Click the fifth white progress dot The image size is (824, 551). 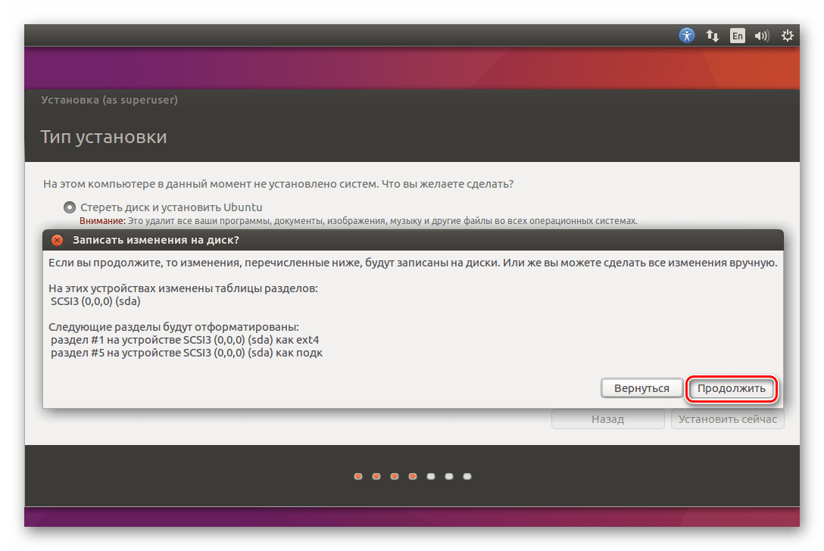click(431, 476)
